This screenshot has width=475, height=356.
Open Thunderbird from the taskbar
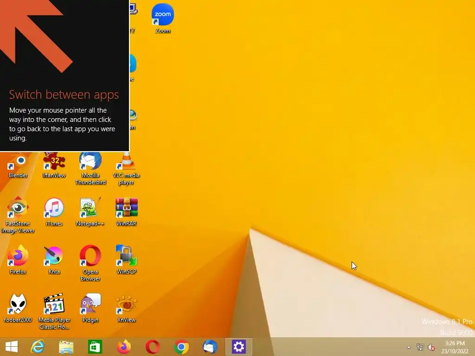point(210,347)
